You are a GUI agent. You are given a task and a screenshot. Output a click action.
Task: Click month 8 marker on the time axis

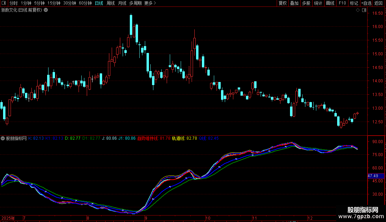coord(88,218)
